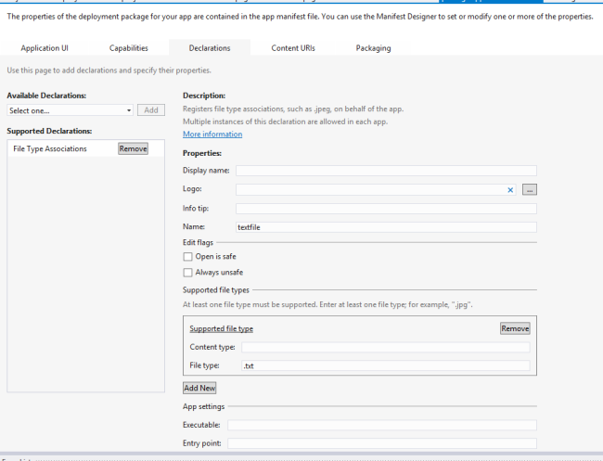
Task: Click the Content type input field
Action: coord(386,347)
